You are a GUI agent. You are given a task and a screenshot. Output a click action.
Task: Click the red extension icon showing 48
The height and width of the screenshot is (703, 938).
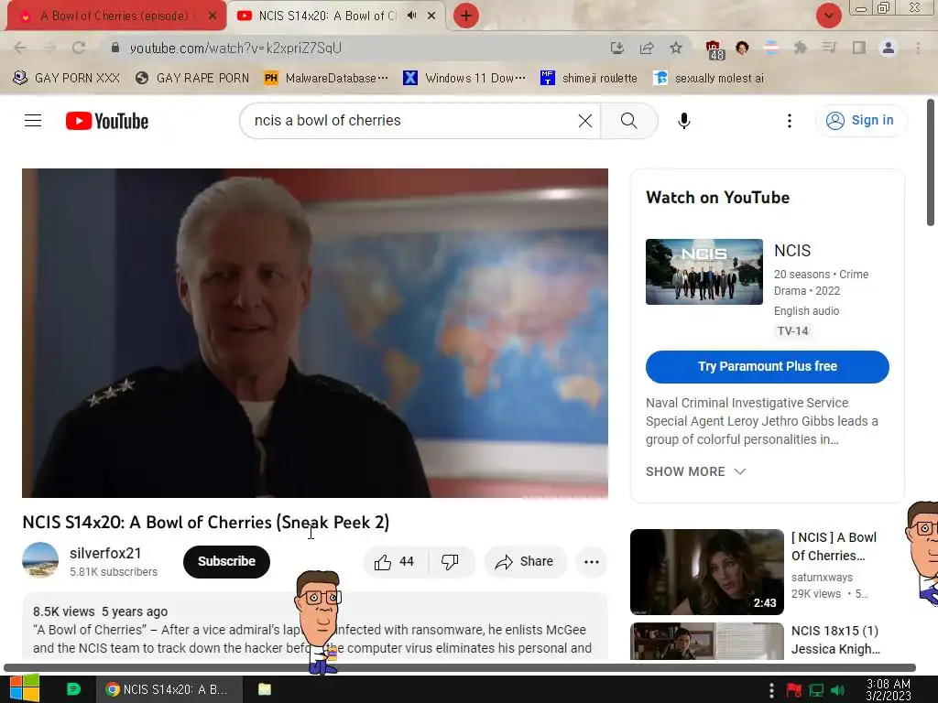click(x=714, y=49)
